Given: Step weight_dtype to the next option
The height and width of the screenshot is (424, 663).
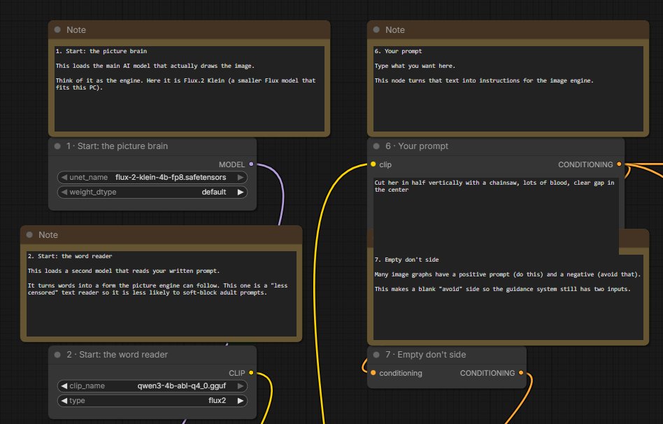Looking at the screenshot, I should (240, 192).
